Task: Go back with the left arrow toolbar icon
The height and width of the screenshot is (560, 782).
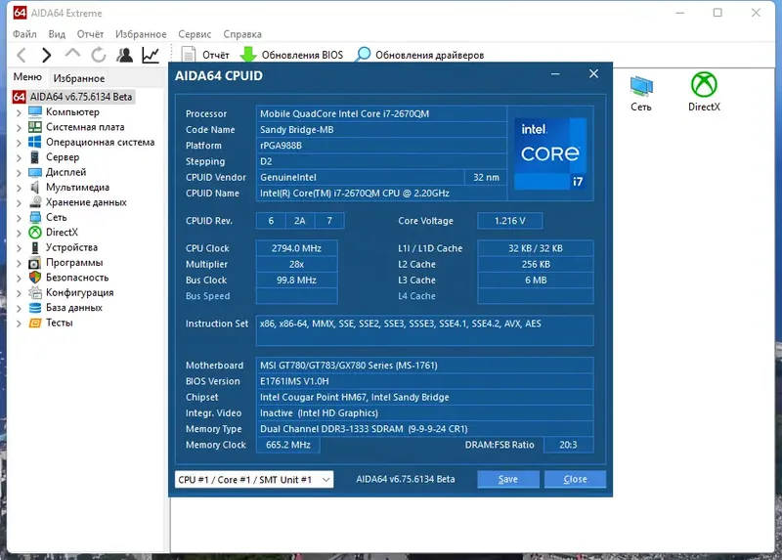Action: coord(22,55)
